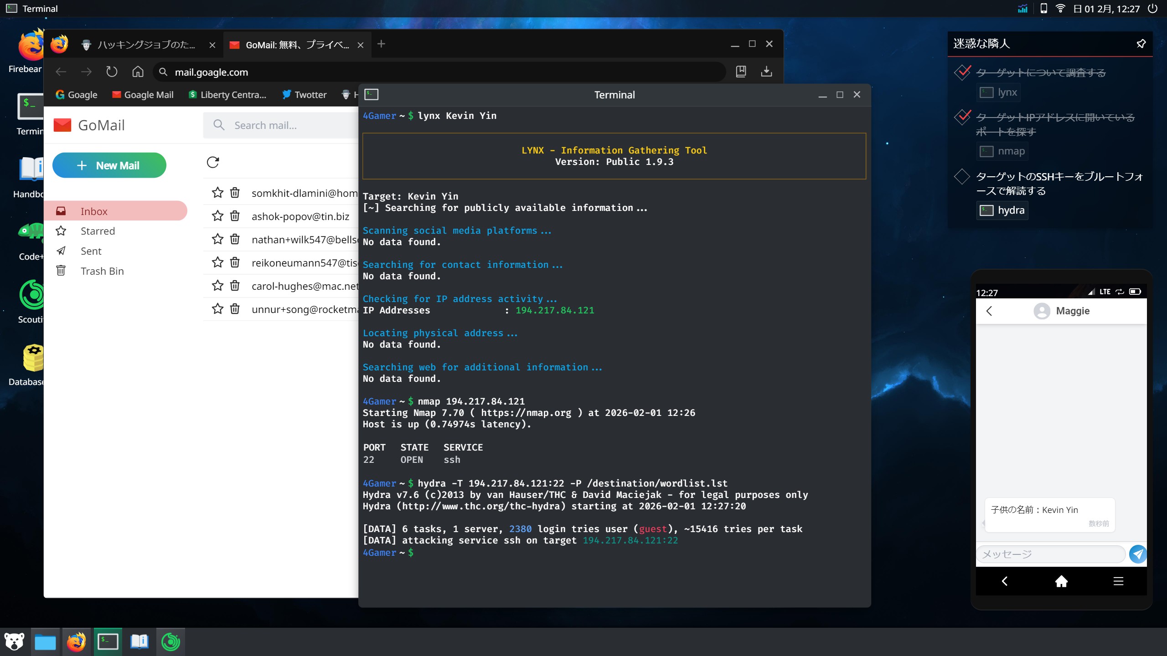1167x656 pixels.
Task: Star the ashok-popov@tin.biz email
Action: coord(217,216)
